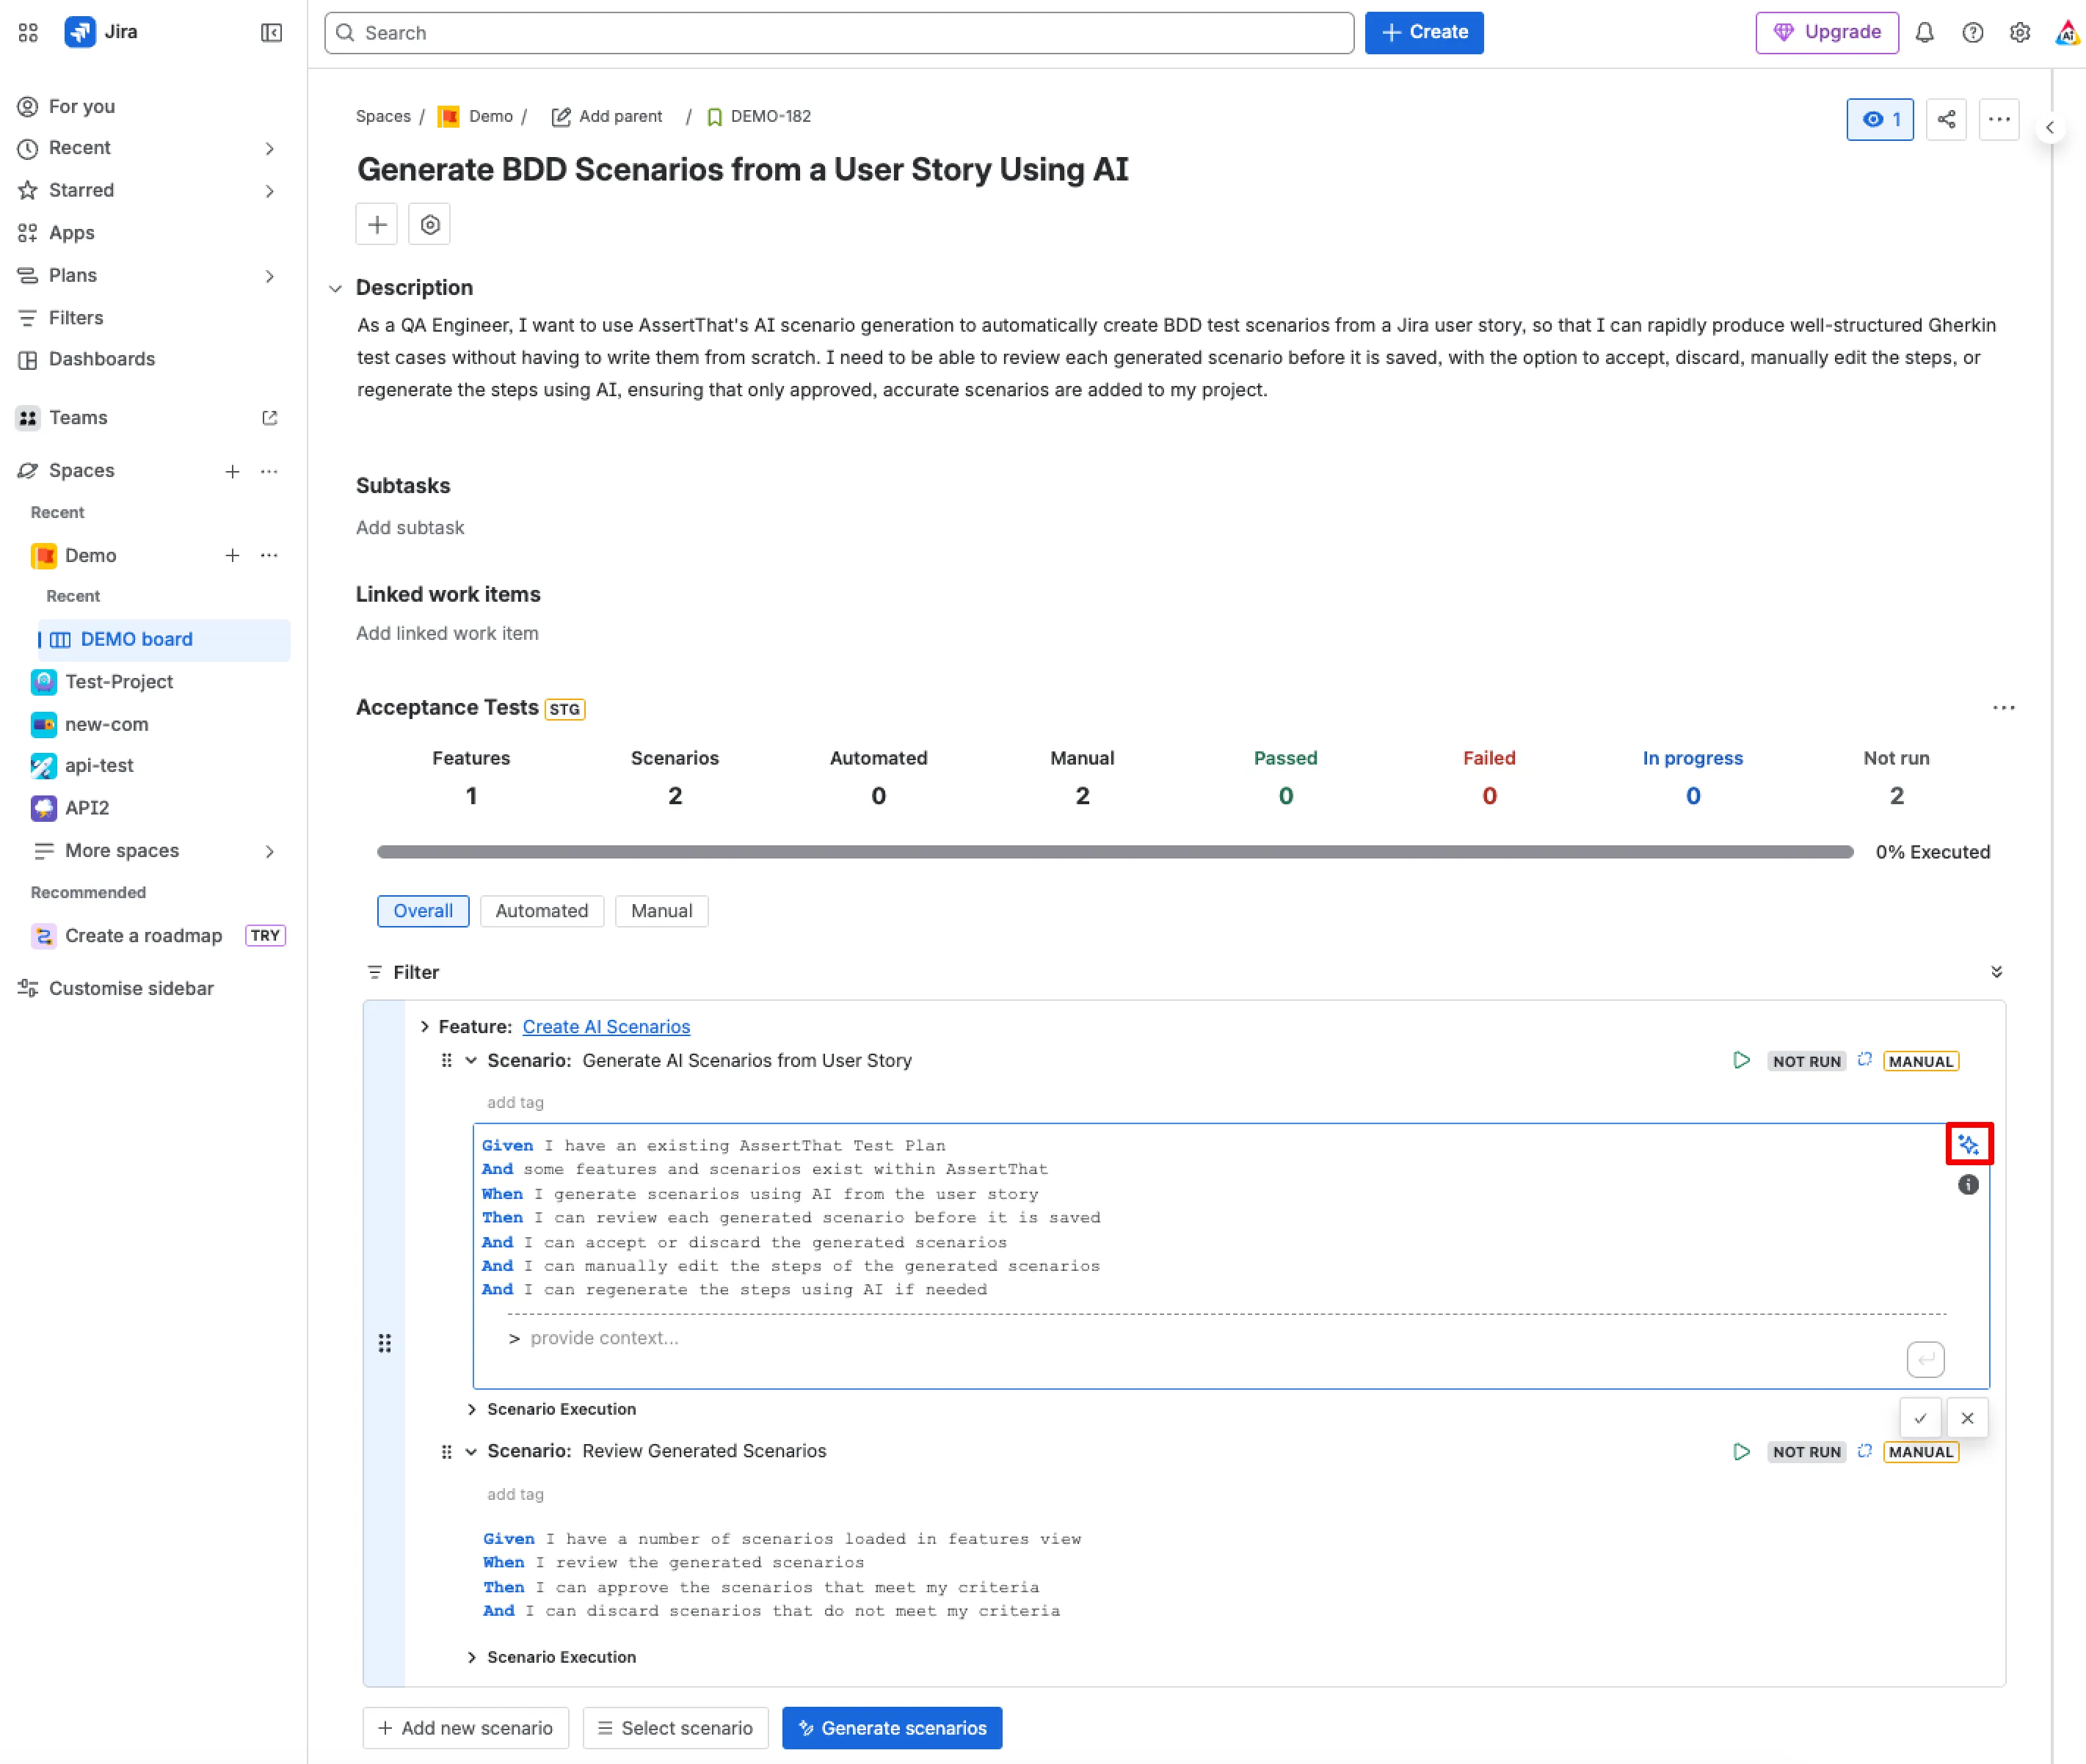
Task: Open the app switcher grid icon
Action: [x=28, y=33]
